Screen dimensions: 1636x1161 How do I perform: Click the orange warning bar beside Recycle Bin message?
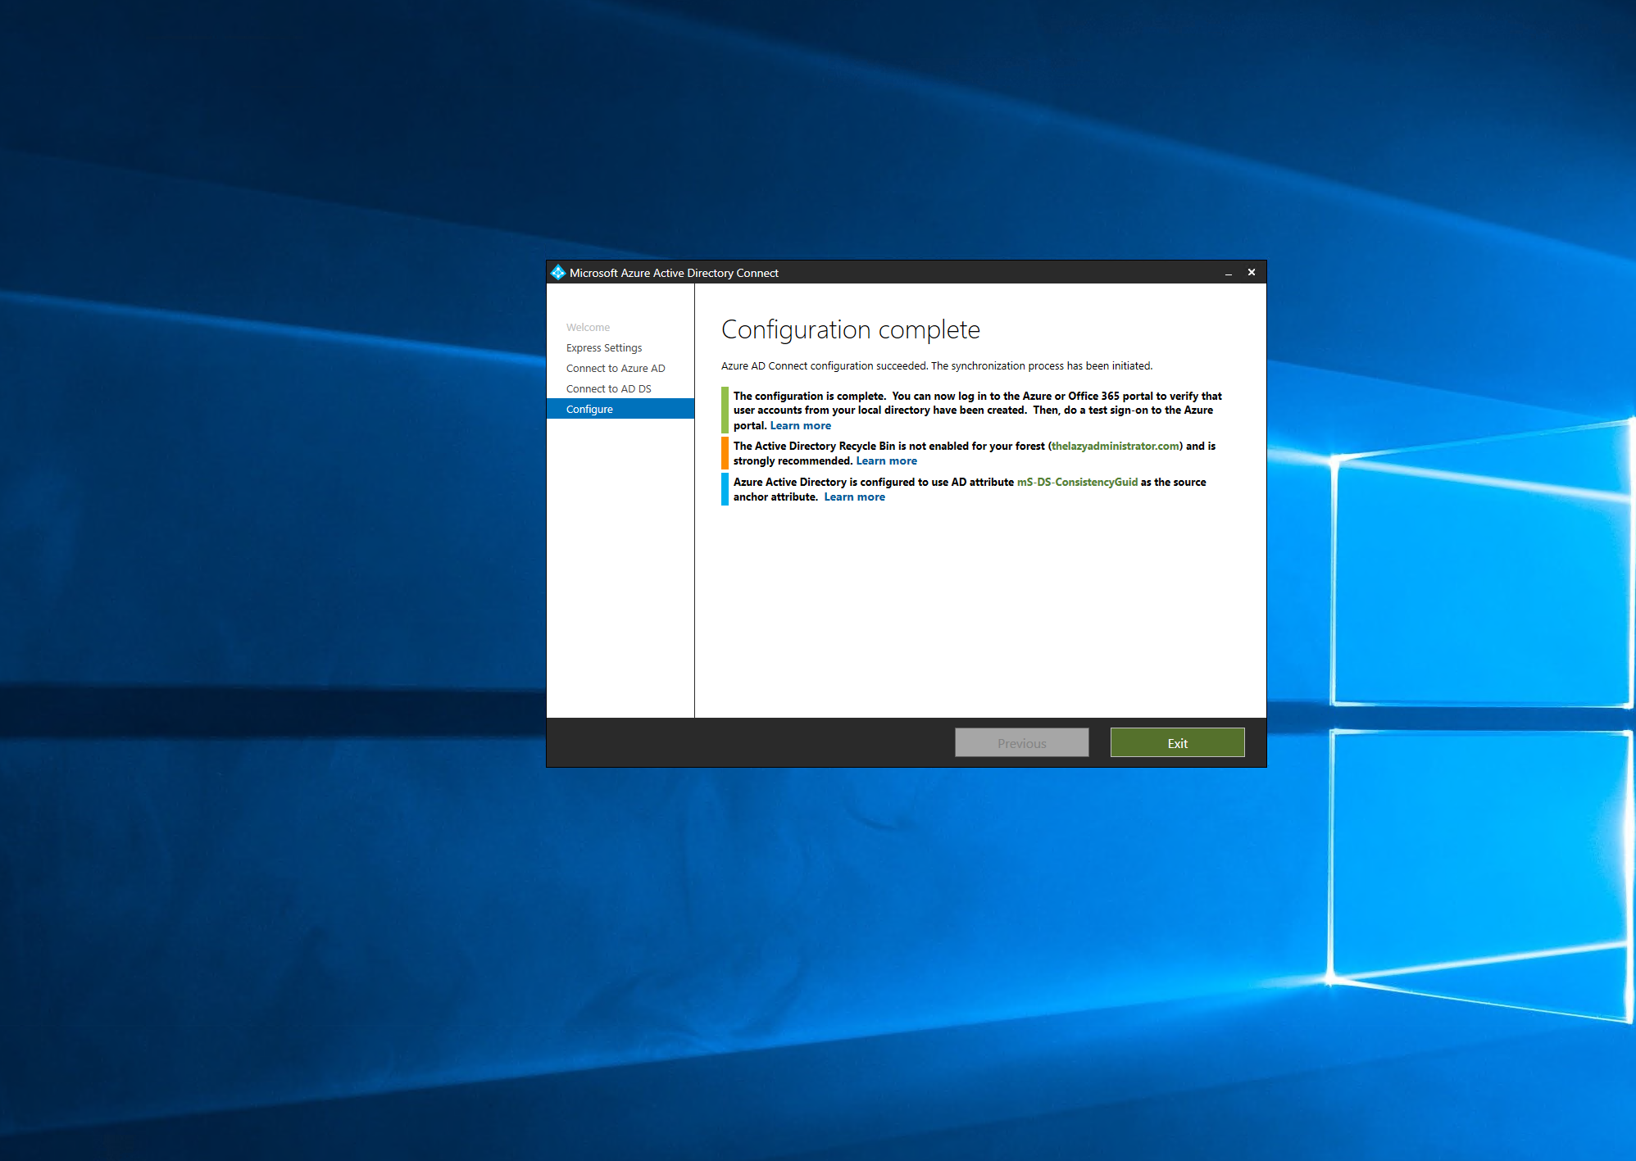click(725, 453)
